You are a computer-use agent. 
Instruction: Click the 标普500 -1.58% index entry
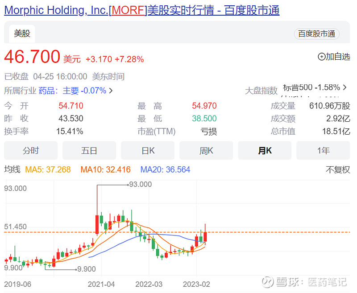pos(312,87)
